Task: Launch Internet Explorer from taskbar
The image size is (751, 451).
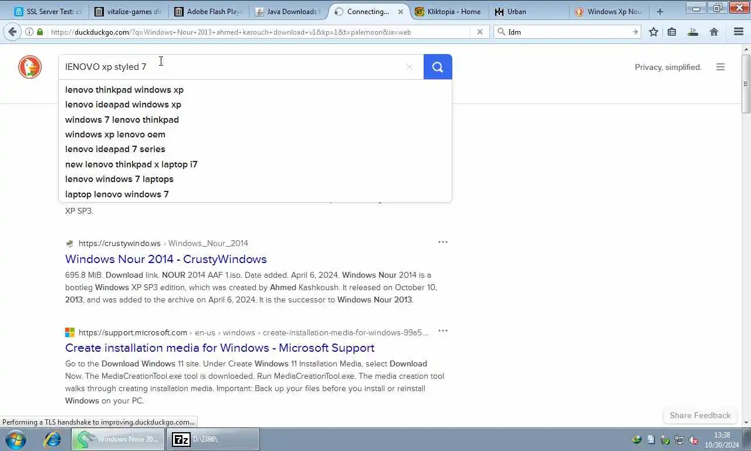Action: pos(52,439)
